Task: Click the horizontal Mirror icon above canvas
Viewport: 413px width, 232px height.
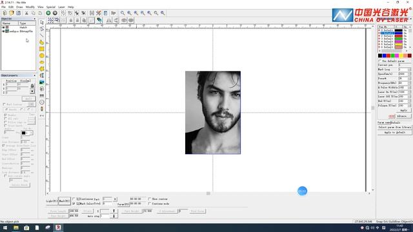Action: [109, 20]
